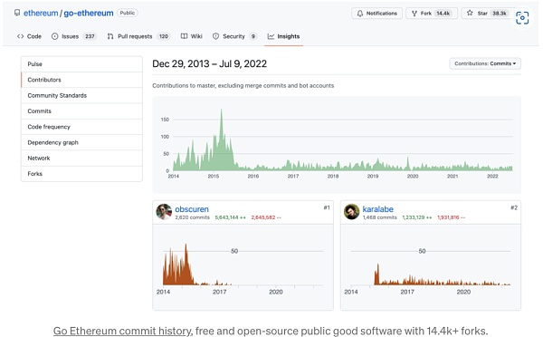This screenshot has width=543, height=337.
Task: Click the karalabe username link
Action: pos(377,209)
